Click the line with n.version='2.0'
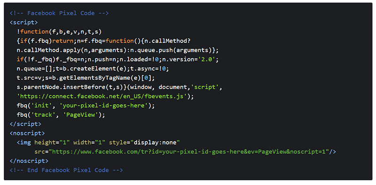376x185 pixels. (x=118, y=59)
